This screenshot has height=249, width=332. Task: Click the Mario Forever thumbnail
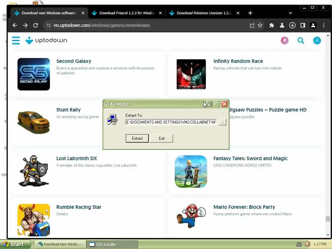point(191,216)
